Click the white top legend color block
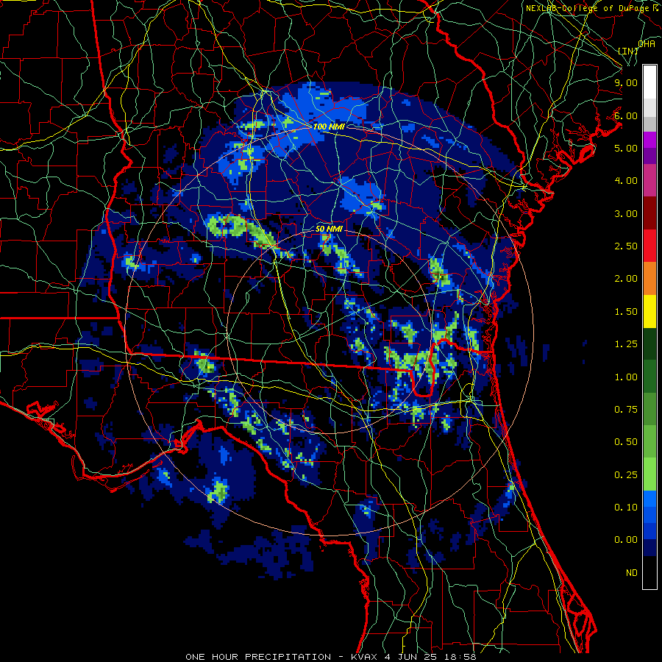Image resolution: width=662 pixels, height=662 pixels. [649, 82]
